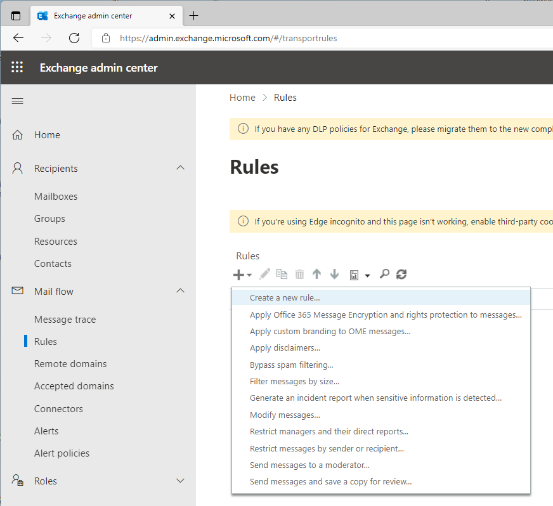Go to Home via the breadcrumb
Image resolution: width=553 pixels, height=506 pixels.
242,98
